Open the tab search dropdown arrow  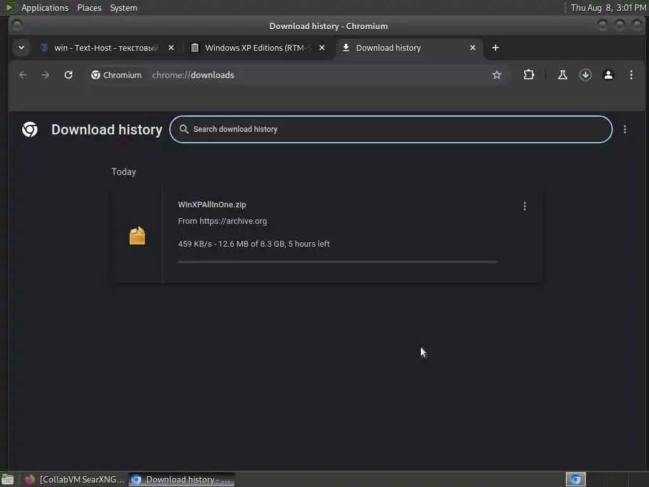pos(22,48)
